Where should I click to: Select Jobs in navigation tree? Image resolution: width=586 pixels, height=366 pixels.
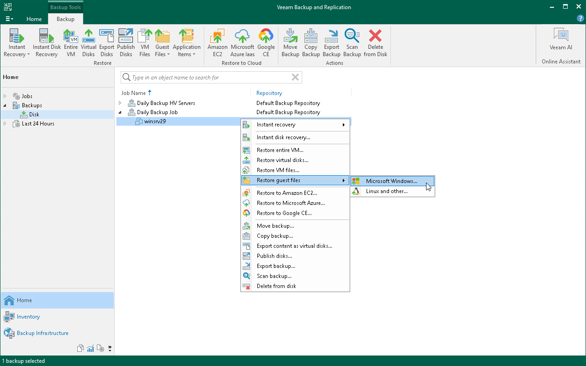tap(27, 96)
